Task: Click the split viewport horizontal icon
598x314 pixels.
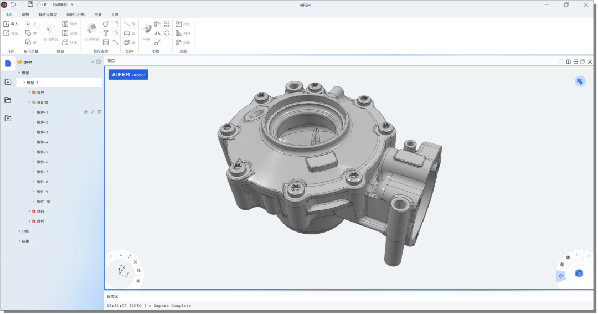Action: click(x=576, y=62)
